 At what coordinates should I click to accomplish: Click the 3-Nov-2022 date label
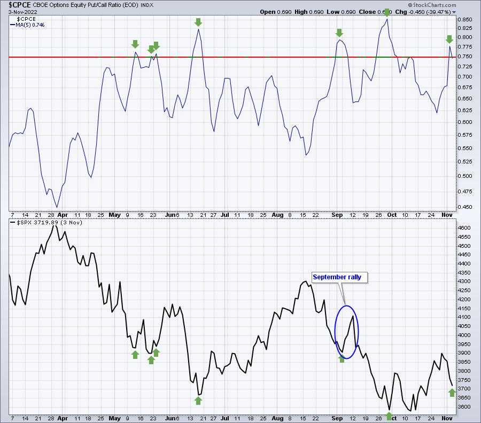click(x=23, y=12)
